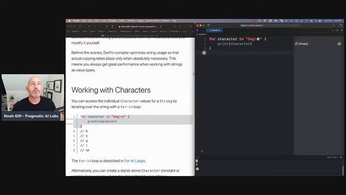Open the Window menu
346x195 pixels.
point(165,21)
